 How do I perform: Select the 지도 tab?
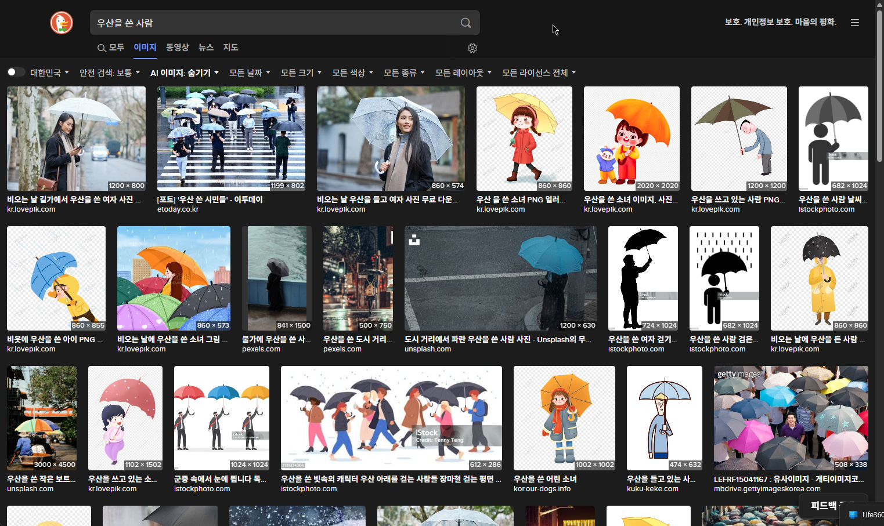pyautogui.click(x=230, y=48)
